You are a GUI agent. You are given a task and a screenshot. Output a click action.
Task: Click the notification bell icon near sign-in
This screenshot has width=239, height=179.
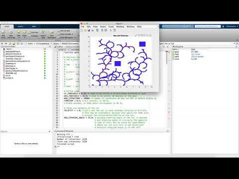[x=223, y=26]
